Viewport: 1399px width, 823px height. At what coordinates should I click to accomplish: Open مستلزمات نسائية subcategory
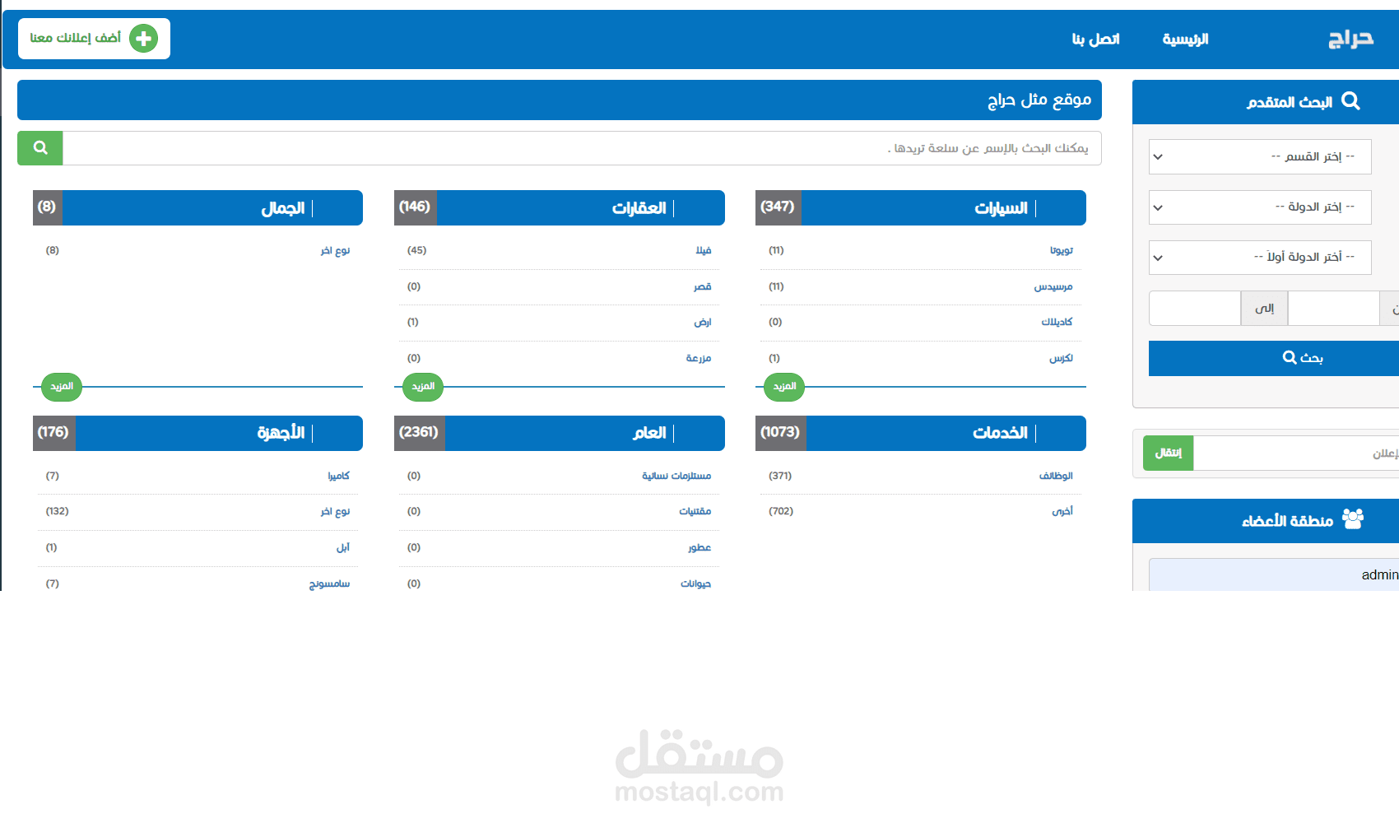coord(676,476)
